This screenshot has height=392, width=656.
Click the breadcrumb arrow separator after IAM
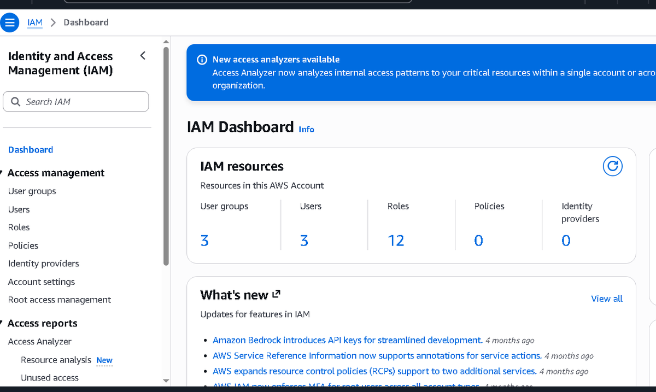tap(53, 22)
